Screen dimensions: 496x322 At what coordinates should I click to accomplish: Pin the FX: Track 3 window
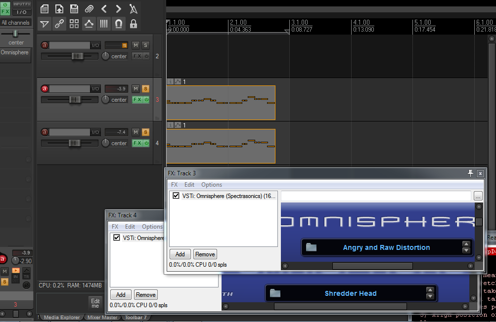click(x=470, y=173)
